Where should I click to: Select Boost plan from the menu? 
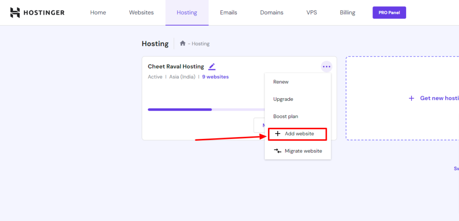pyautogui.click(x=286, y=117)
